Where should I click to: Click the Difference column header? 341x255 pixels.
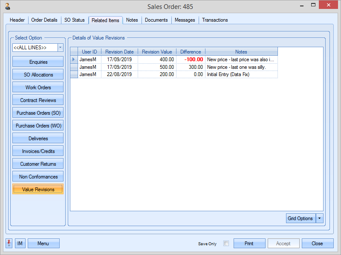(x=191, y=52)
